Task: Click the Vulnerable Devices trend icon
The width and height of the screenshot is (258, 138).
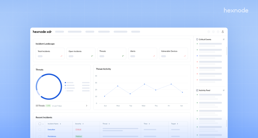Action: coord(185,56)
